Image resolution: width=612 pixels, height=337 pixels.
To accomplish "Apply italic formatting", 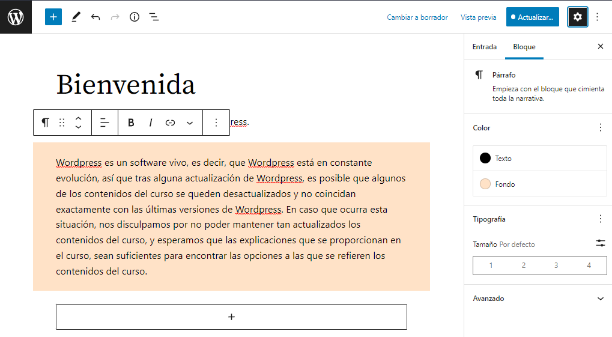I will [151, 123].
